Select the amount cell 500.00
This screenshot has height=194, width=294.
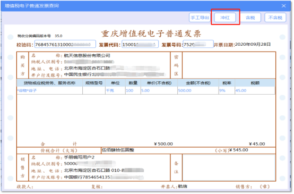click(198, 90)
